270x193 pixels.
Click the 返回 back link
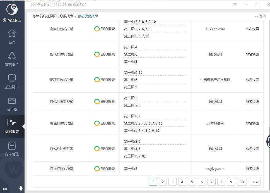point(260,16)
